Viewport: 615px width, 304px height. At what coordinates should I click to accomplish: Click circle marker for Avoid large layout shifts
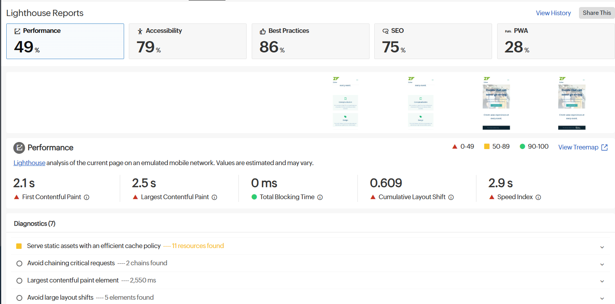click(19, 298)
